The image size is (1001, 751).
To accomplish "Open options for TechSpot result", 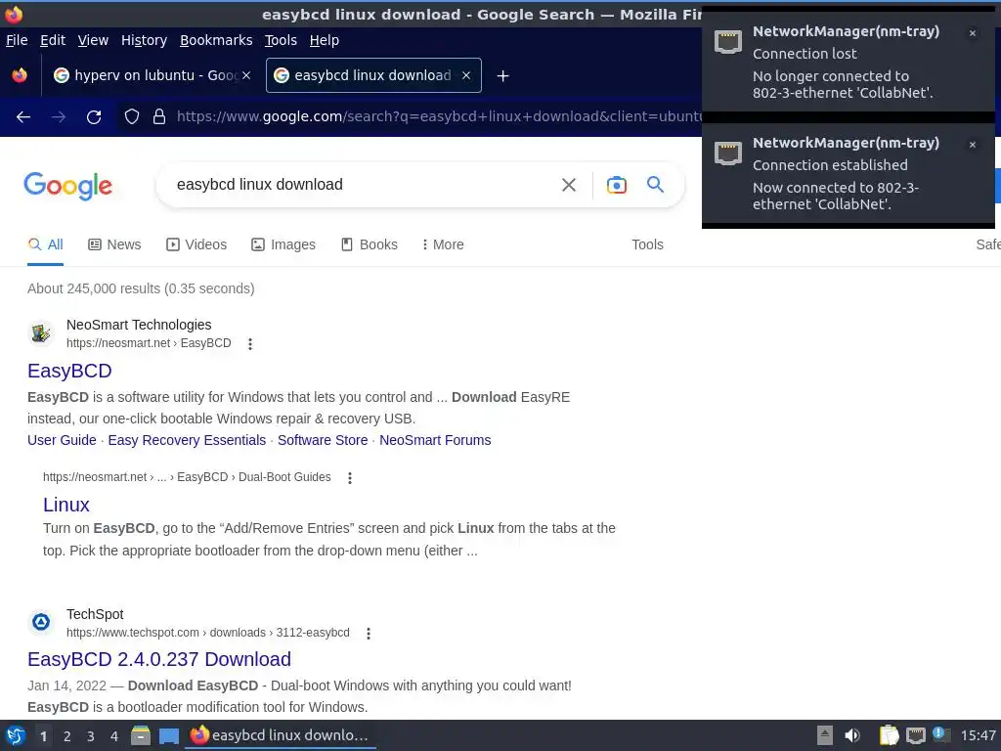I will pyautogui.click(x=369, y=634).
